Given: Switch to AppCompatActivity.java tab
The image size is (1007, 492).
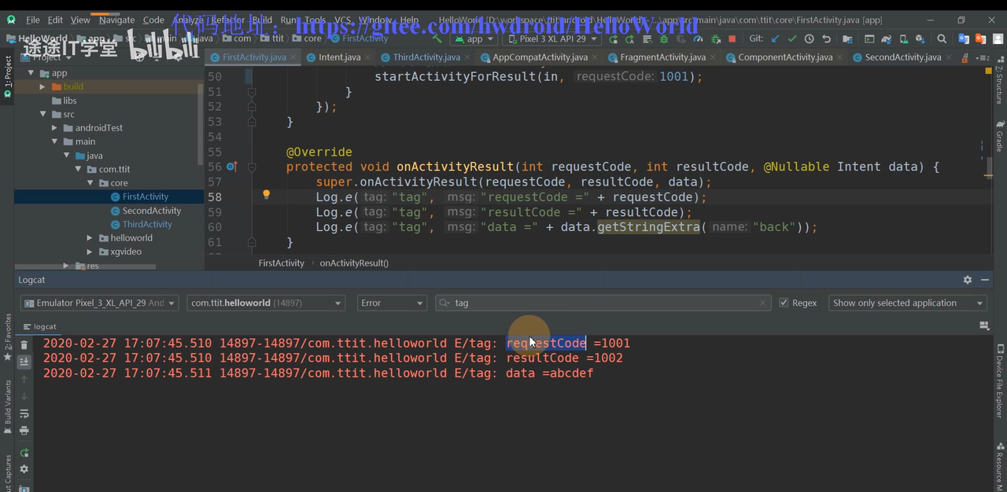Looking at the screenshot, I should (540, 57).
